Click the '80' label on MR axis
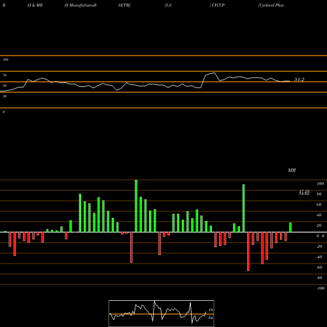Image resolution: width=327 pixels, height=327 pixels. 319,194
